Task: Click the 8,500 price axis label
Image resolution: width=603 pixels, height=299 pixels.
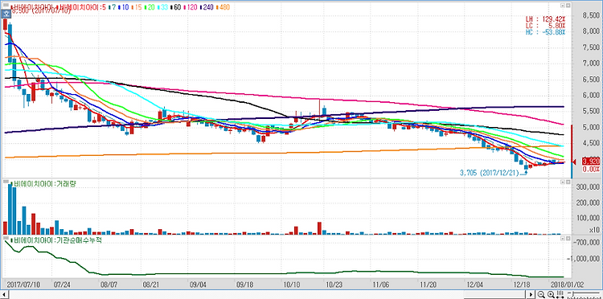Action: pos(592,15)
